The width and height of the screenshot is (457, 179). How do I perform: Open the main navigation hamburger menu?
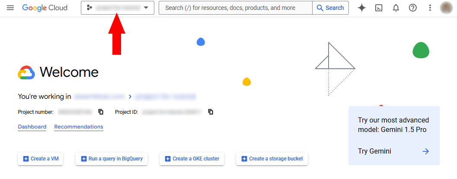click(10, 8)
